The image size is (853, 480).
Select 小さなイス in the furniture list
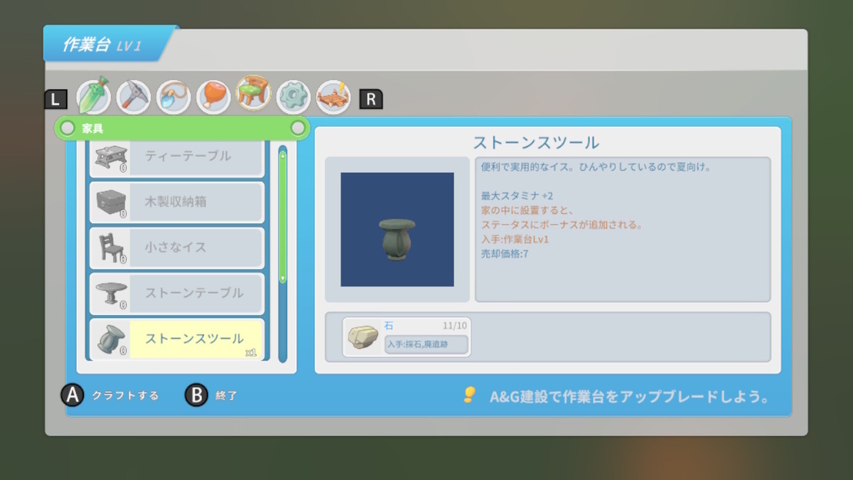click(x=176, y=247)
